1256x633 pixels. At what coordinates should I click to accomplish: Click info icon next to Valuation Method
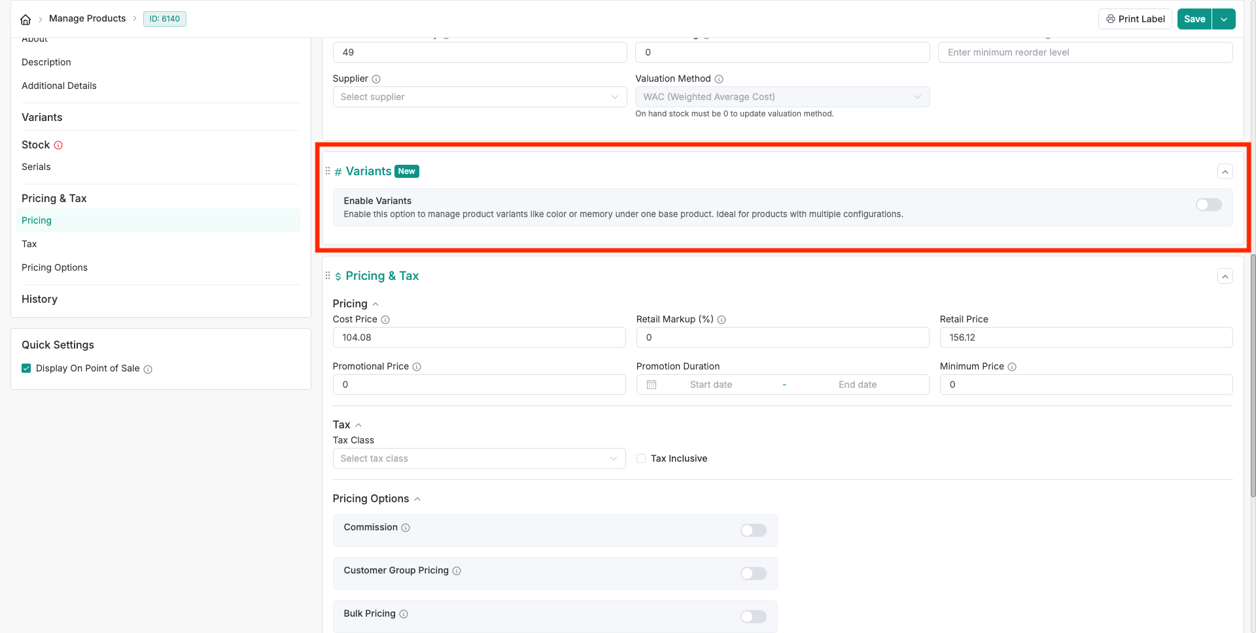(x=719, y=79)
